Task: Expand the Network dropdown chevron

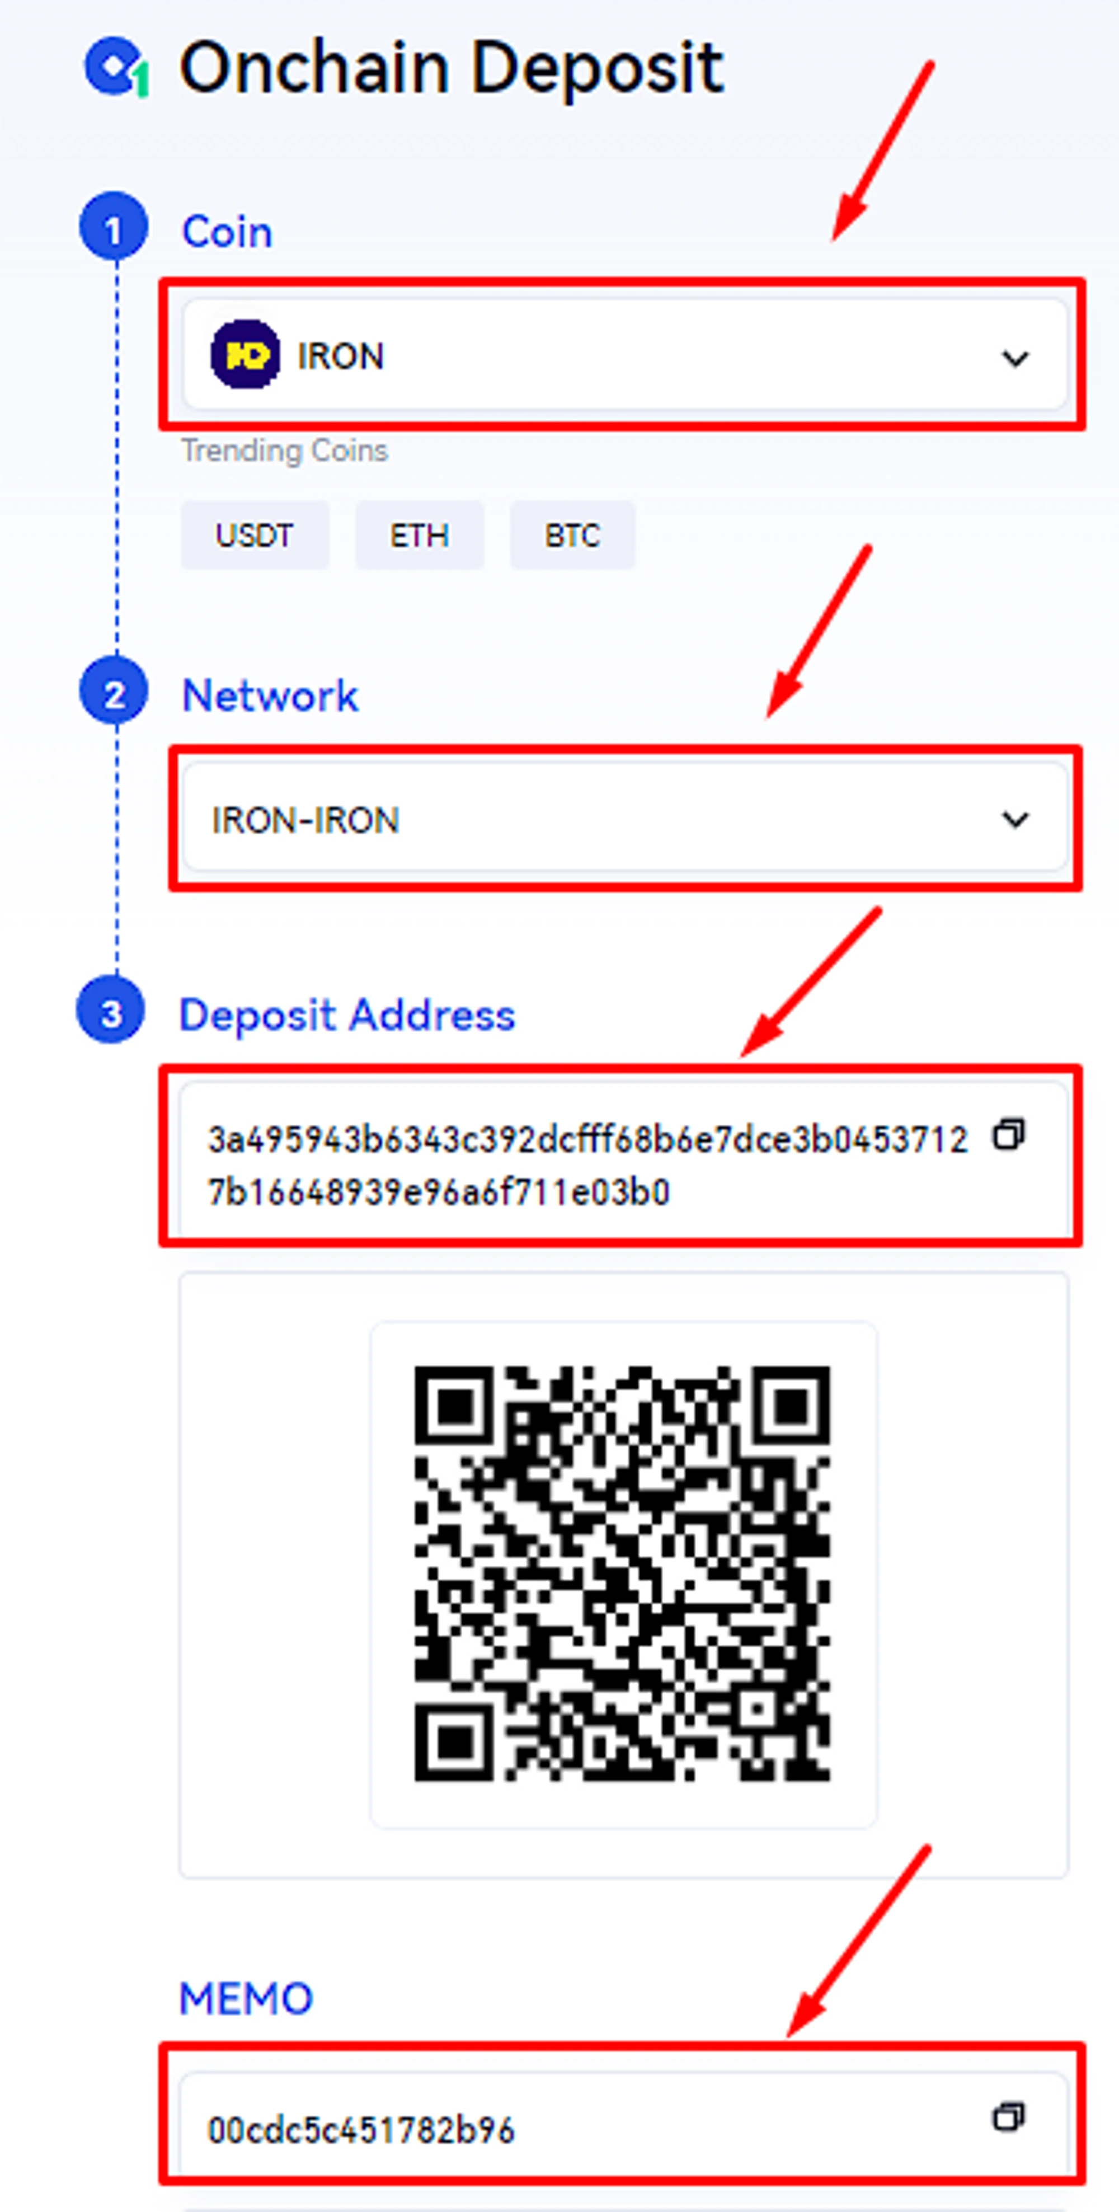Action: pyautogui.click(x=1016, y=818)
